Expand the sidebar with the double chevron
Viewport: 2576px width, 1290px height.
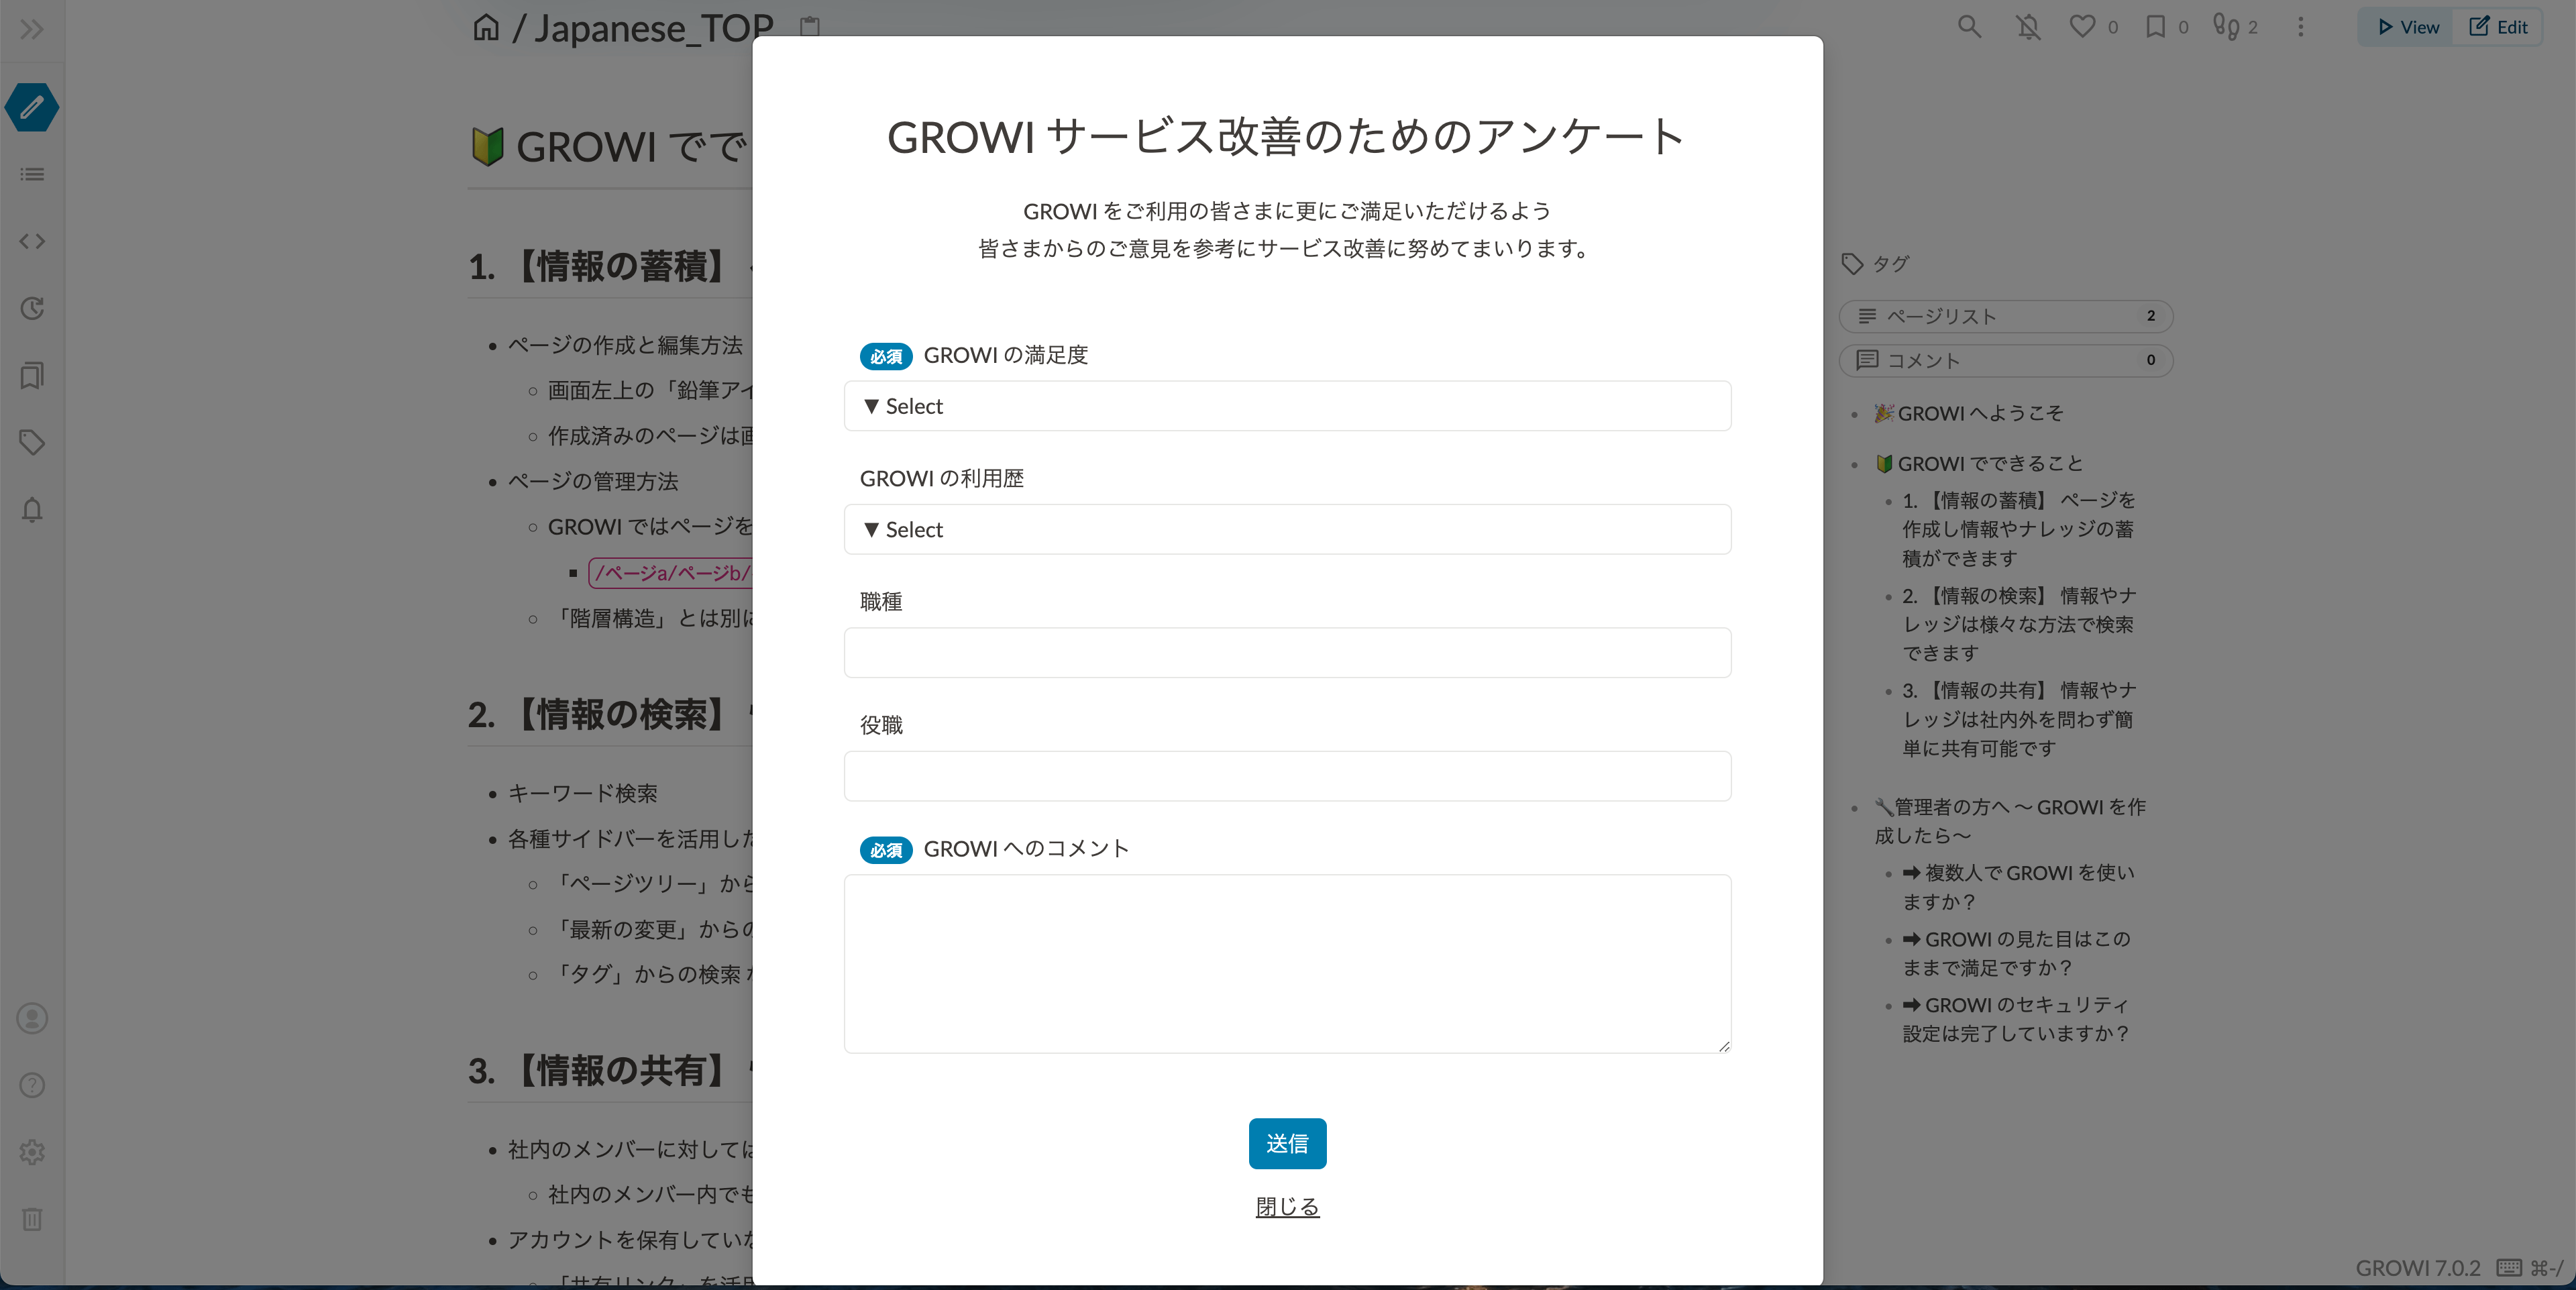tap(32, 29)
